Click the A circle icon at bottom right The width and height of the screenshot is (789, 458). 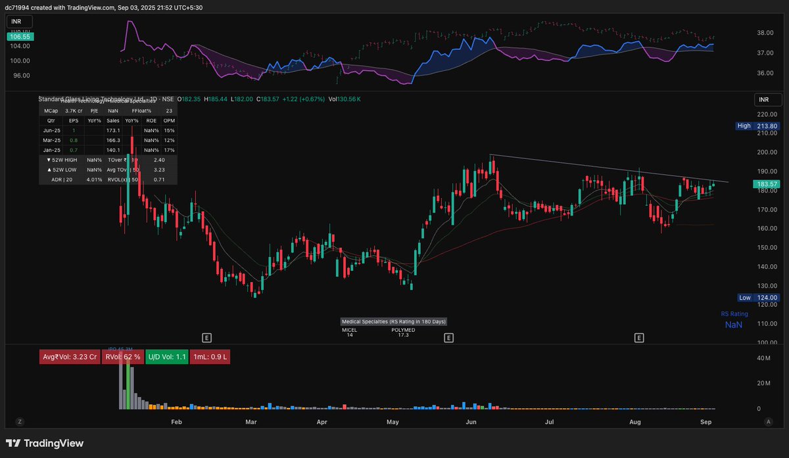pyautogui.click(x=769, y=421)
